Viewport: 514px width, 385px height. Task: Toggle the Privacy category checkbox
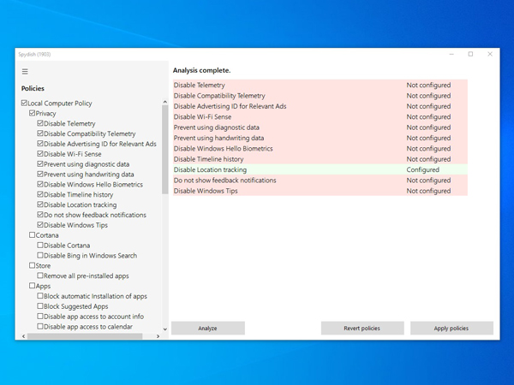coord(33,113)
